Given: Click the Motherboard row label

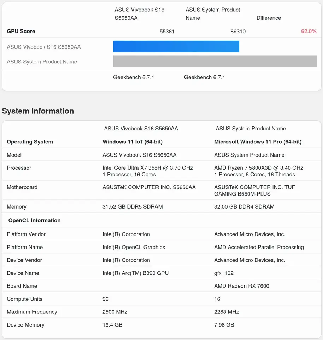Looking at the screenshot, I should click(22, 187).
